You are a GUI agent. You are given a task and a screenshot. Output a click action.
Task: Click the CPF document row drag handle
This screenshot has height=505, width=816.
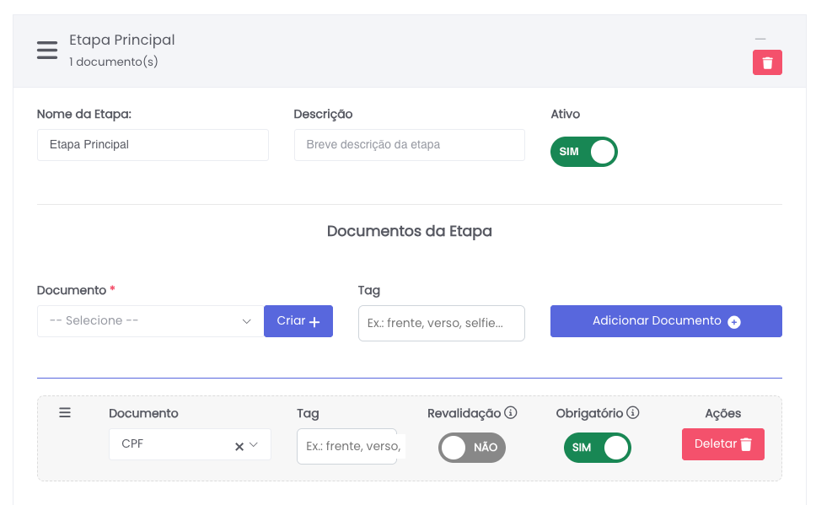pyautogui.click(x=65, y=412)
